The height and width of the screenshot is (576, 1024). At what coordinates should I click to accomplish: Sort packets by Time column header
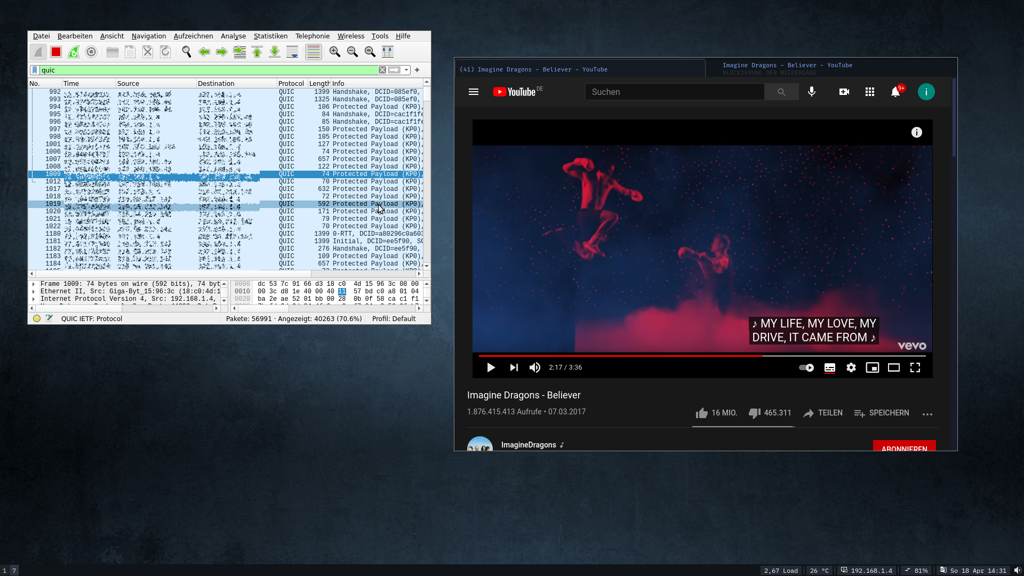(89, 83)
